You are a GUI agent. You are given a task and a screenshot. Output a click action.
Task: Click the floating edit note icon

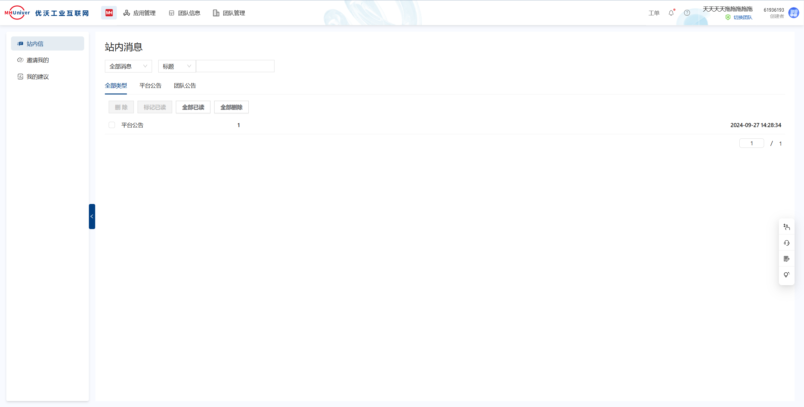tap(786, 259)
